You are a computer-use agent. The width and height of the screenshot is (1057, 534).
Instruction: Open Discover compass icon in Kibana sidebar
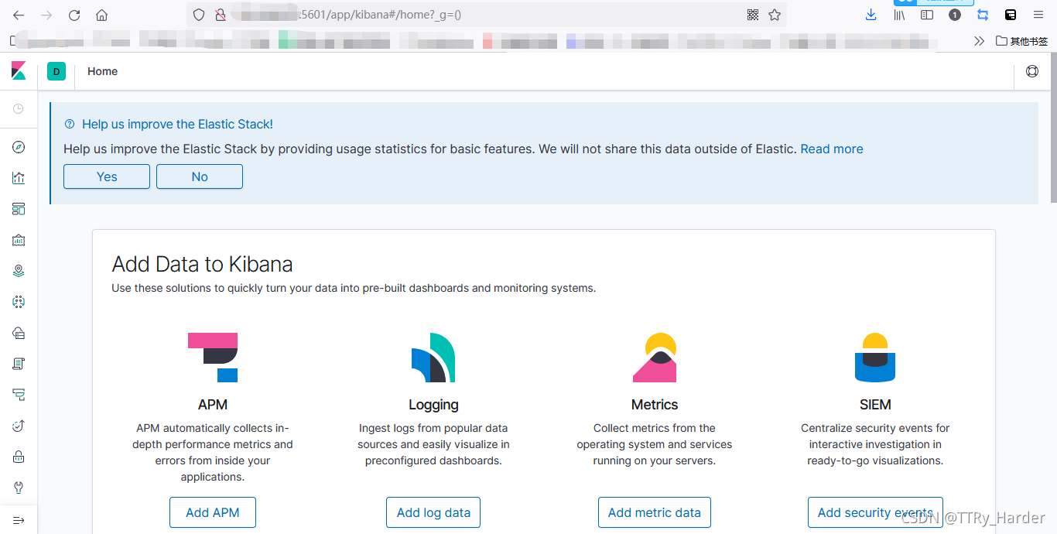pos(19,147)
